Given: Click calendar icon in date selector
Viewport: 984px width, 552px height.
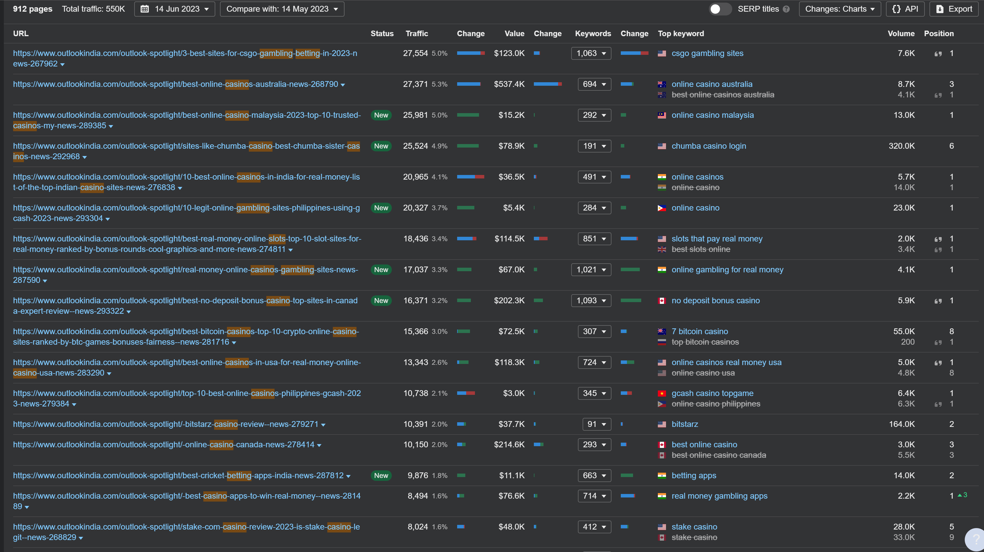Looking at the screenshot, I should 145,9.
